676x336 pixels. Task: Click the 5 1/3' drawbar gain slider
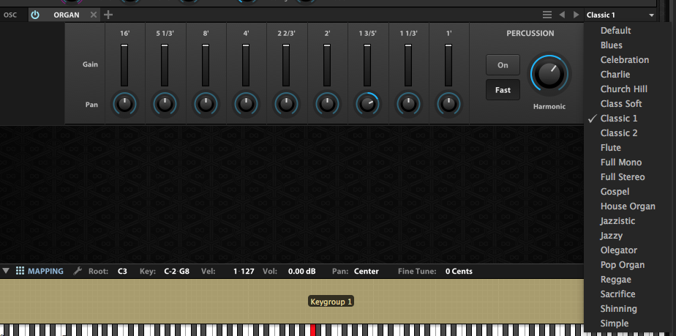[x=165, y=66]
